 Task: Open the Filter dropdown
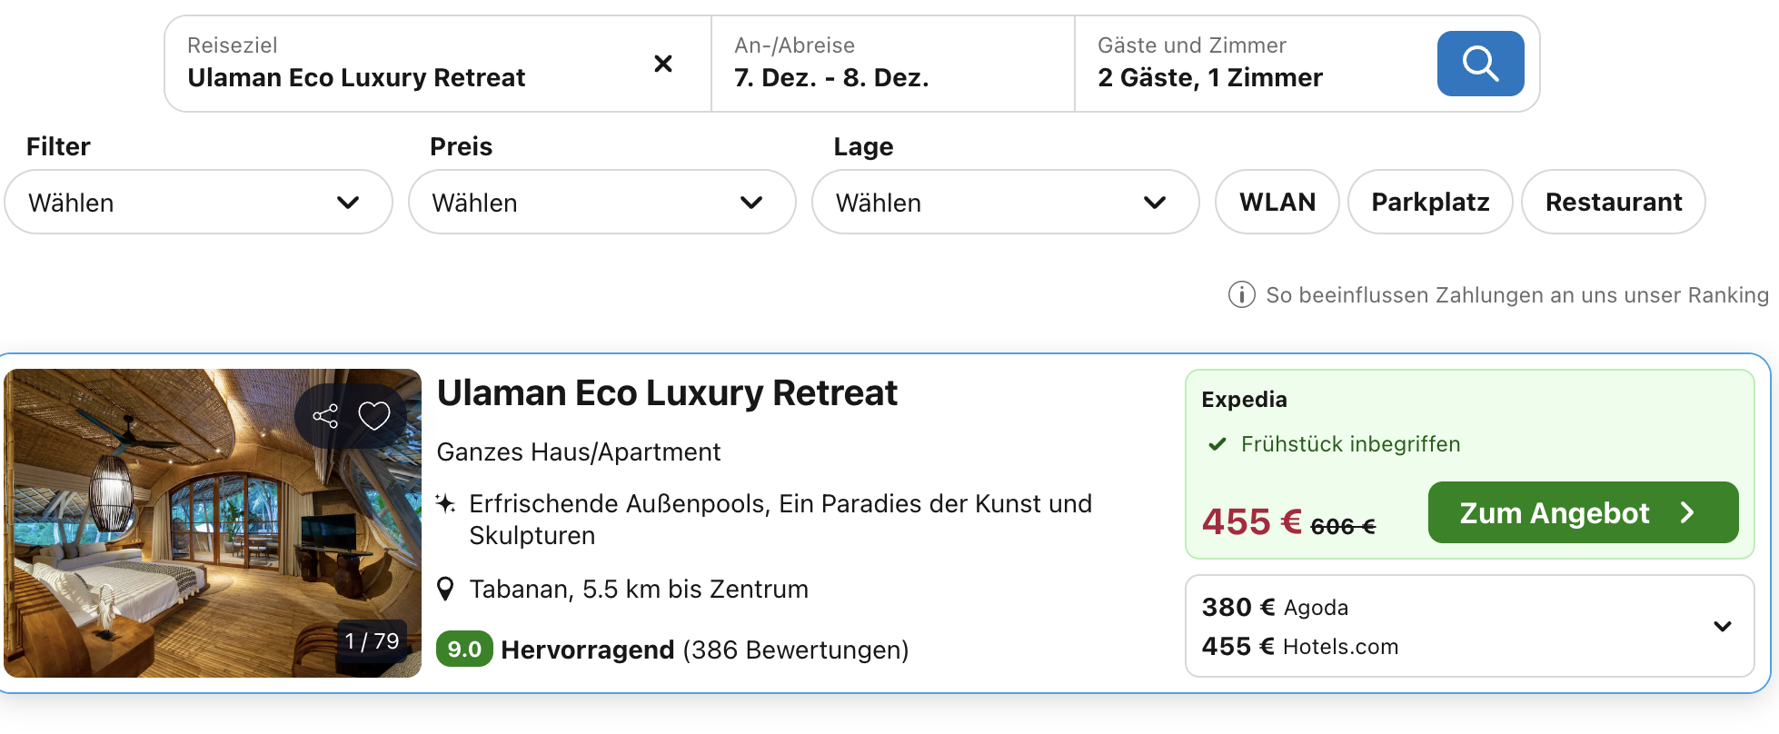click(198, 202)
